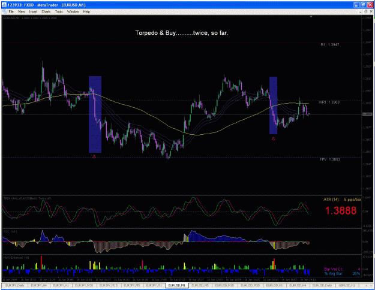Switch to the EURJPY,M1 chart tab
The height and width of the screenshot is (290, 375).
click(154, 285)
